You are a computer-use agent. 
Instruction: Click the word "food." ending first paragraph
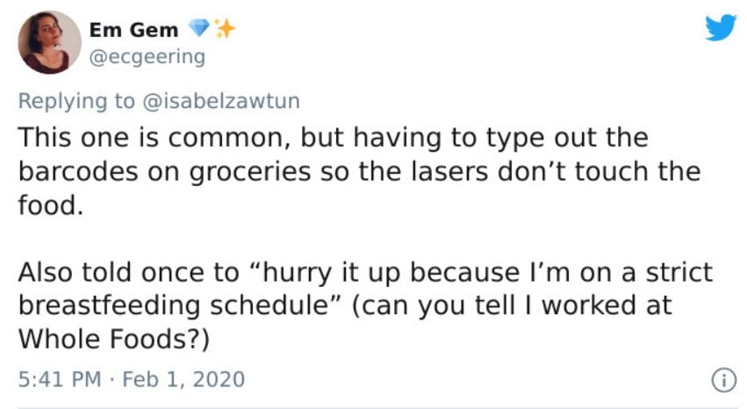pyautogui.click(x=51, y=205)
